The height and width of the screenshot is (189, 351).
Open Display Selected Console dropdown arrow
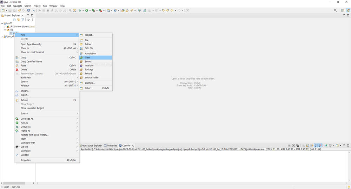333,146
